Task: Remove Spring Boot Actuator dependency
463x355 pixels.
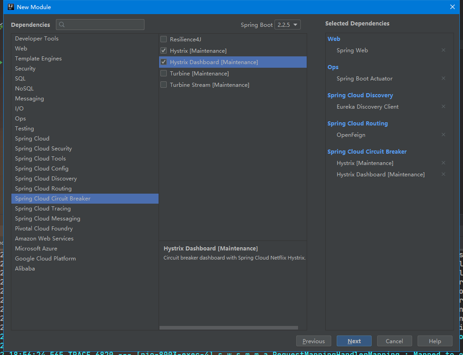Action: pos(443,78)
